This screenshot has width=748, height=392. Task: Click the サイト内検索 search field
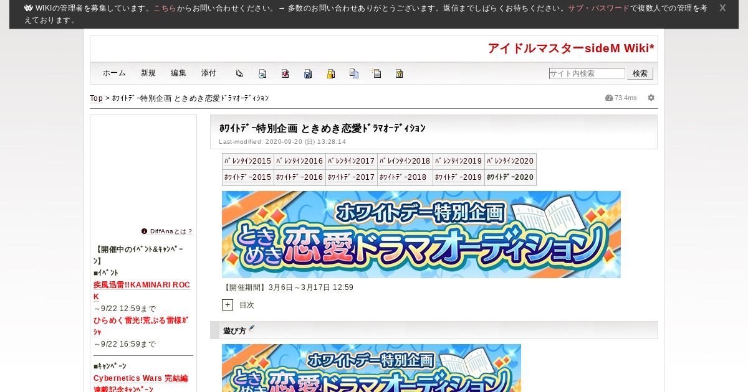pos(587,73)
